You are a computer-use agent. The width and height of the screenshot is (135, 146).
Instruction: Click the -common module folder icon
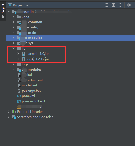pyautogui.click(x=19, y=22)
